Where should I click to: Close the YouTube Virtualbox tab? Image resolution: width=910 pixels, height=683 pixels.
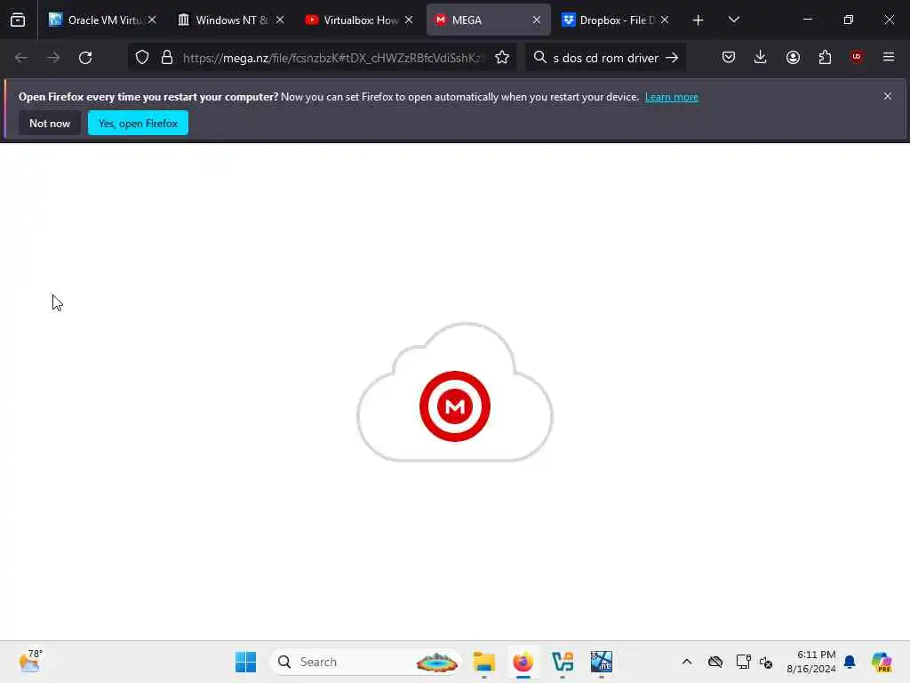coord(409,20)
